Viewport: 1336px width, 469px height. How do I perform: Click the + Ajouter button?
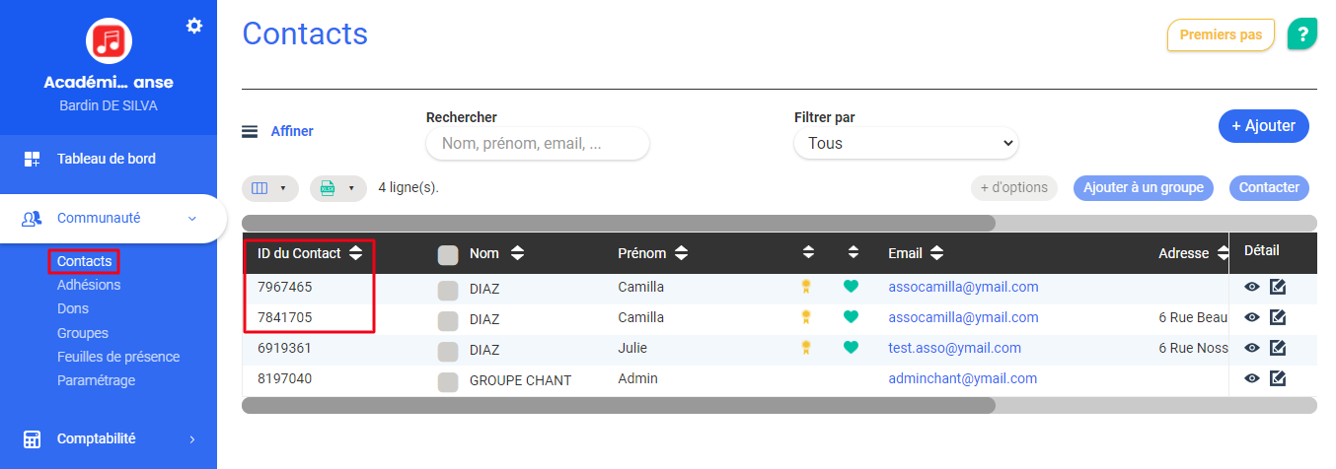tap(1264, 126)
